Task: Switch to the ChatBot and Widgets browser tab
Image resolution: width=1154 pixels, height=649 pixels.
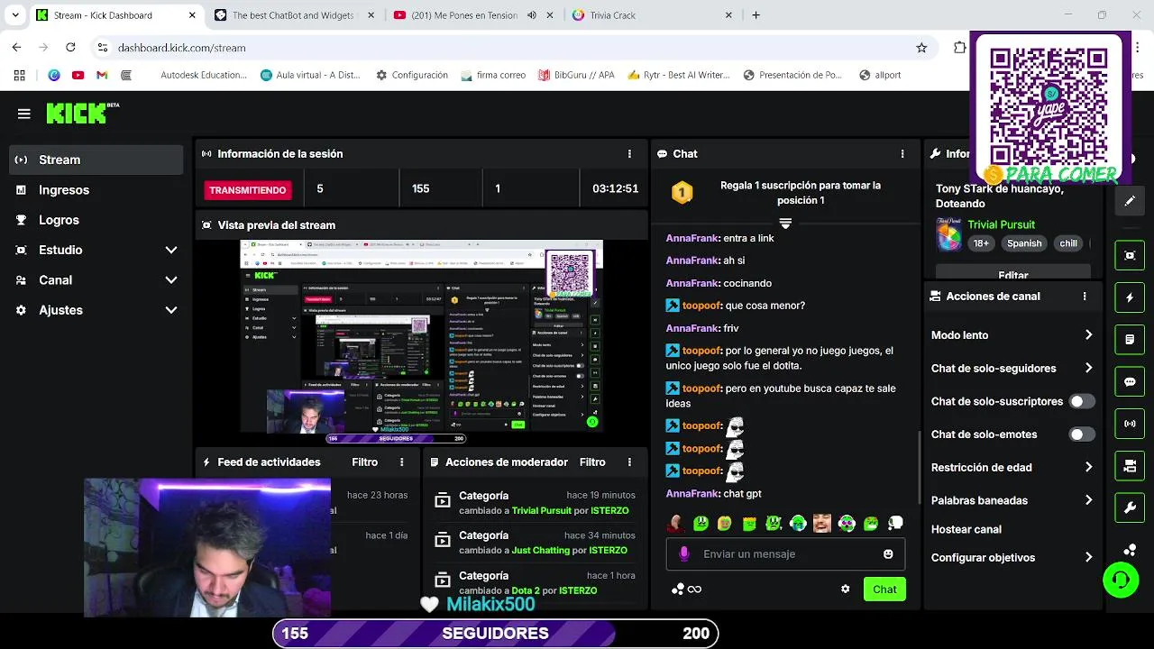Action: pos(293,15)
